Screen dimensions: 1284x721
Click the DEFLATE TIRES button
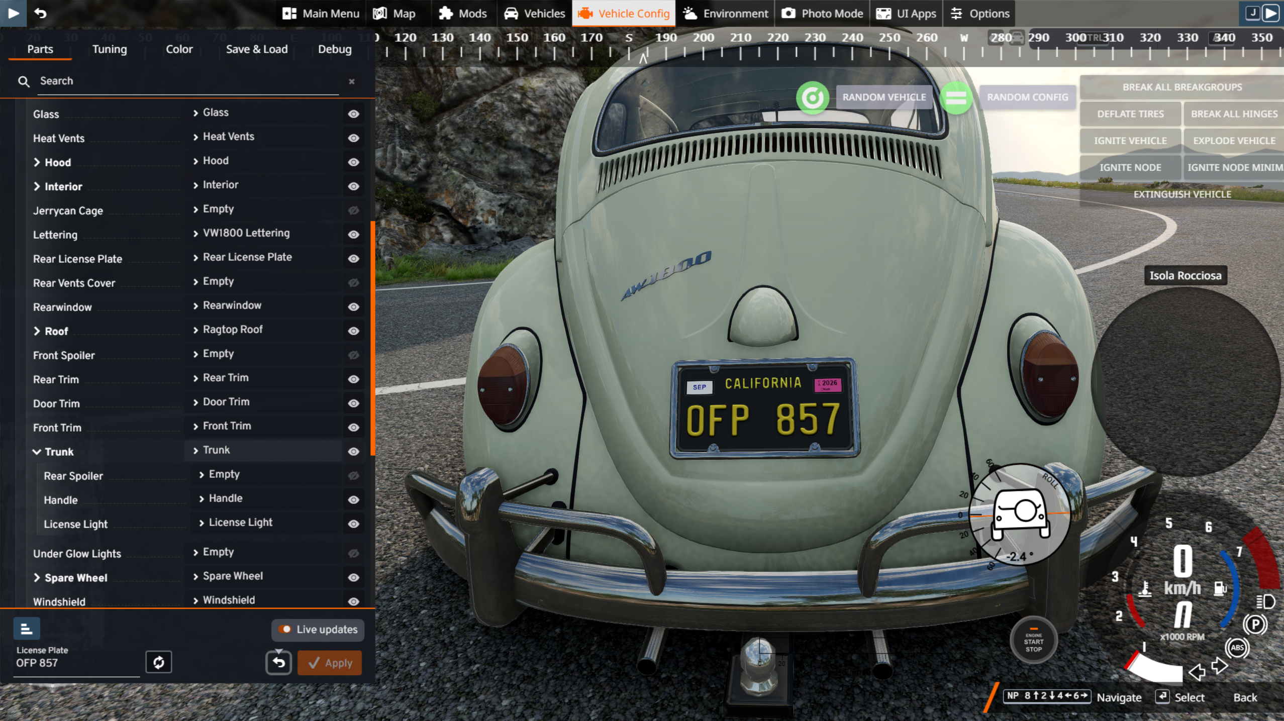click(1130, 114)
